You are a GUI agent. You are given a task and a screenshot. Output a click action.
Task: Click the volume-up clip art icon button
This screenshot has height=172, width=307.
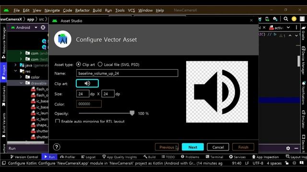pyautogui.click(x=87, y=84)
